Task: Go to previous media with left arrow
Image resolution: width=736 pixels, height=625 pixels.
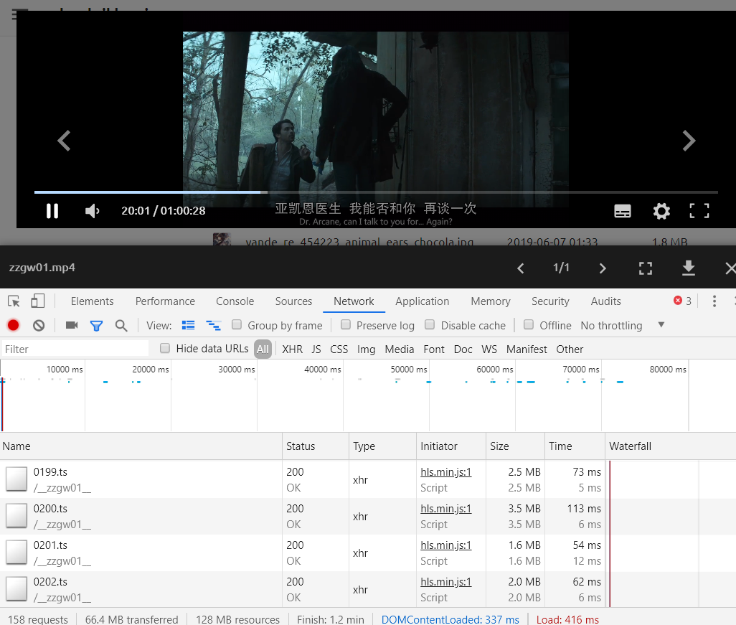Action: click(x=65, y=141)
